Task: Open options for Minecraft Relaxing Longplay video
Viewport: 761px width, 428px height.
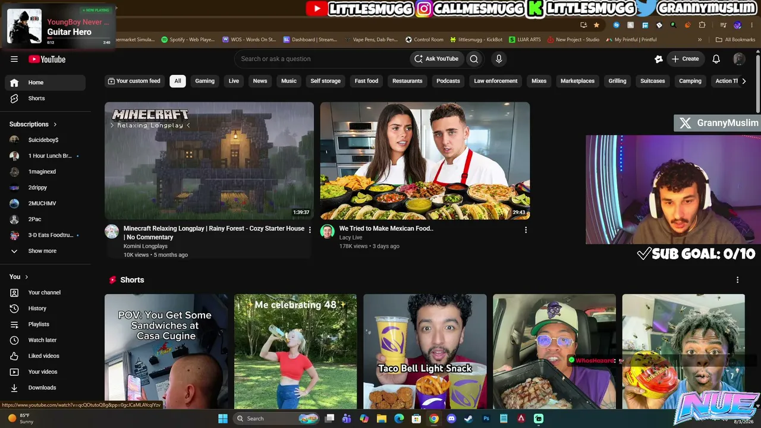Action: (310, 229)
